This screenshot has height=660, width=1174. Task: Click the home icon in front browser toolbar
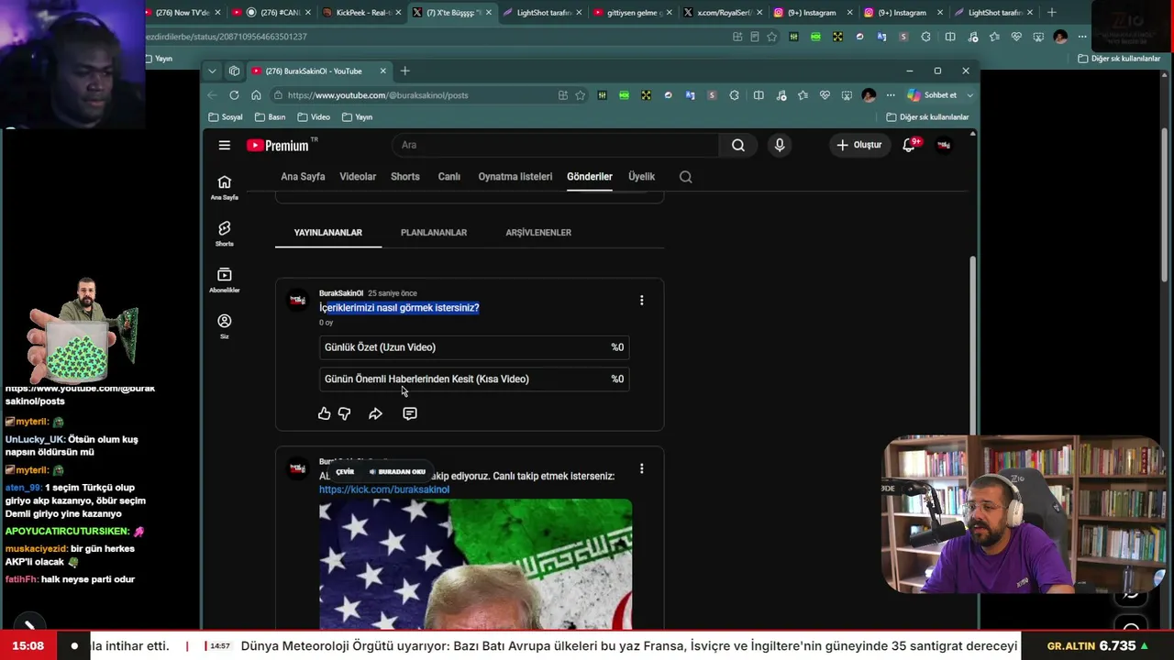[256, 95]
